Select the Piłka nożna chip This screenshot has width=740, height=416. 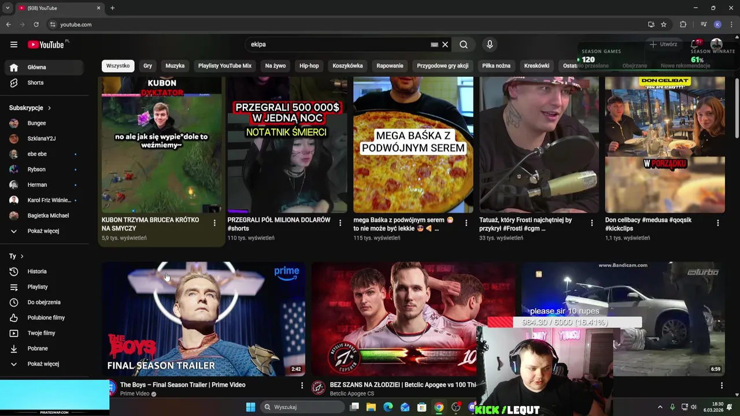pyautogui.click(x=496, y=66)
